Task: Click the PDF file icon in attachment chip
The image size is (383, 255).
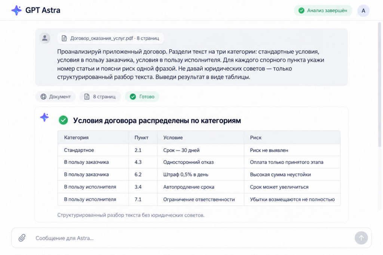Action: tap(64, 38)
